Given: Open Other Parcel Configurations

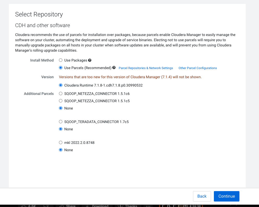Looking at the screenshot, I should click(197, 68).
